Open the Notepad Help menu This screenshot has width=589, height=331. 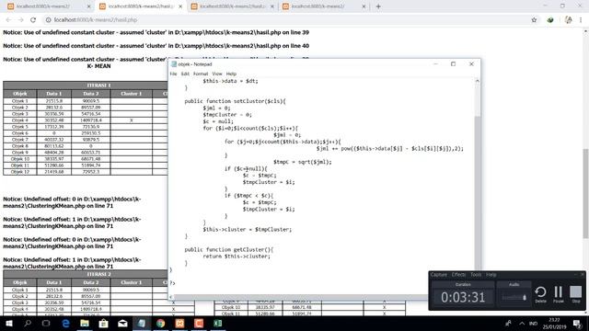tap(231, 74)
